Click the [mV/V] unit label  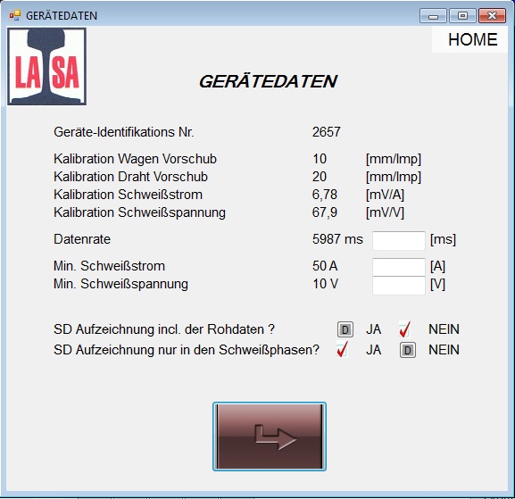pyautogui.click(x=385, y=212)
